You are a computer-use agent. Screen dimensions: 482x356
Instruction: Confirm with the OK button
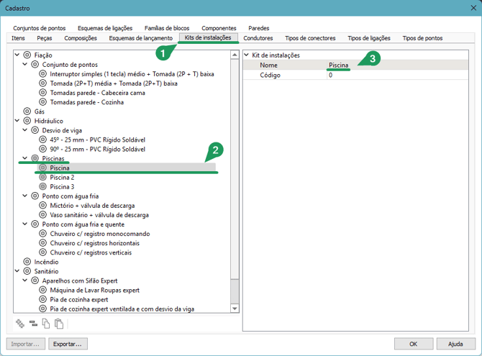(413, 344)
